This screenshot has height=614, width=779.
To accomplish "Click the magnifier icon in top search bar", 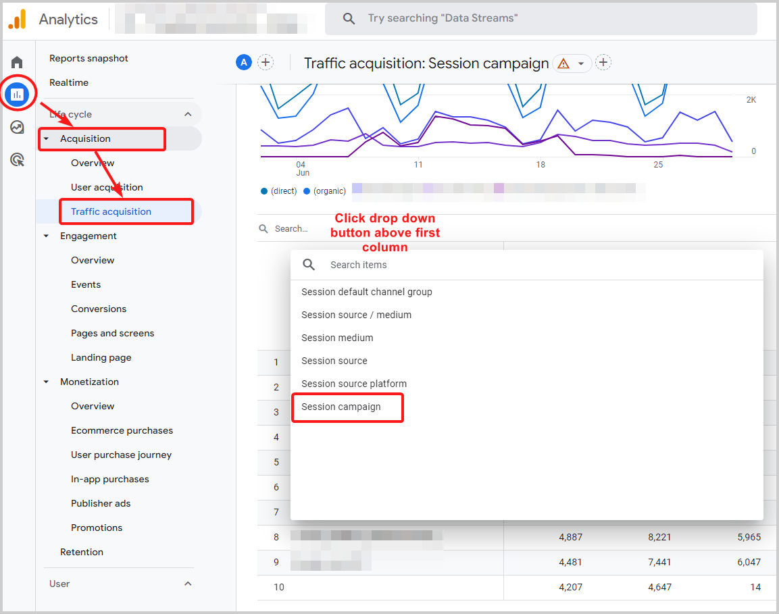I will coord(349,19).
